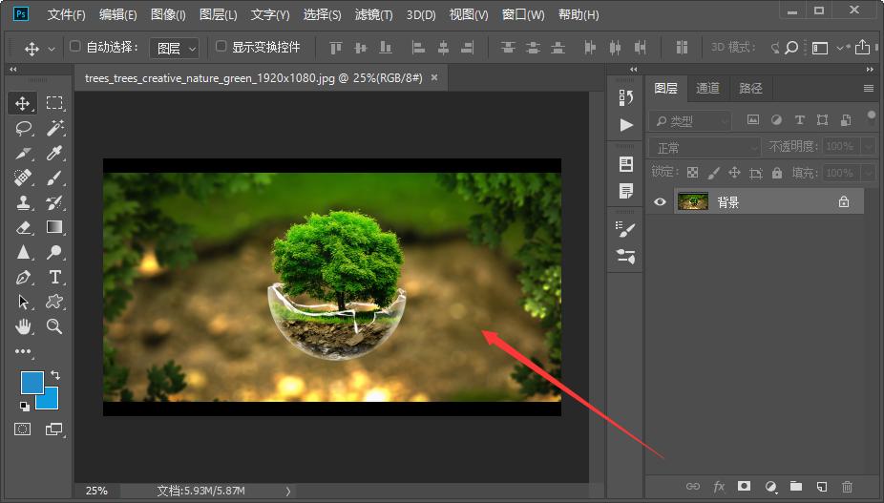Expand the layer filter 类型 dropdown
The image size is (884, 503).
click(690, 121)
